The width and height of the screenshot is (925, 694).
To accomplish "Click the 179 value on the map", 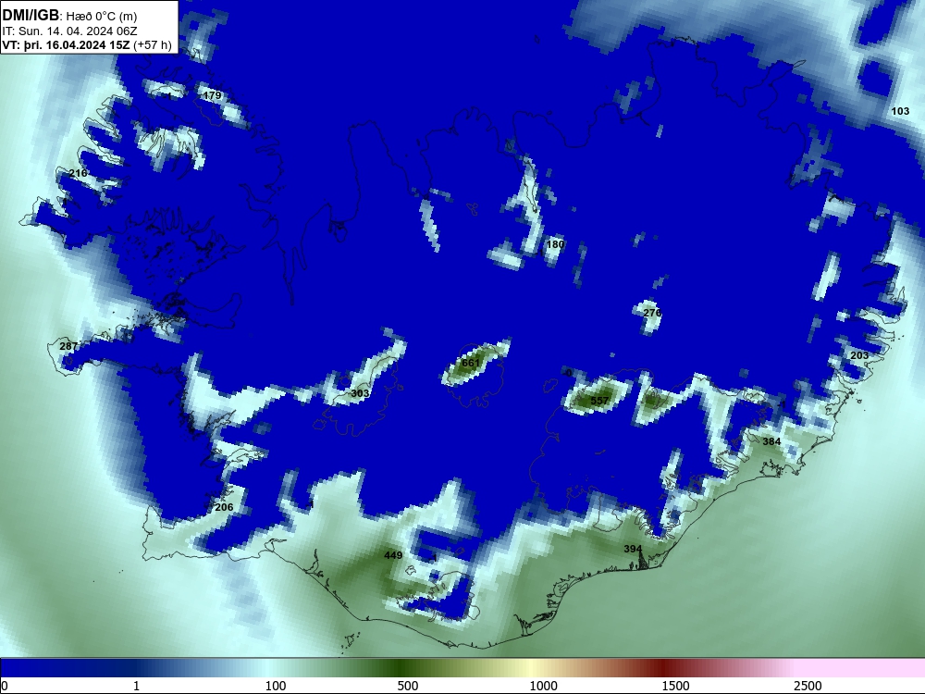I will 212,95.
